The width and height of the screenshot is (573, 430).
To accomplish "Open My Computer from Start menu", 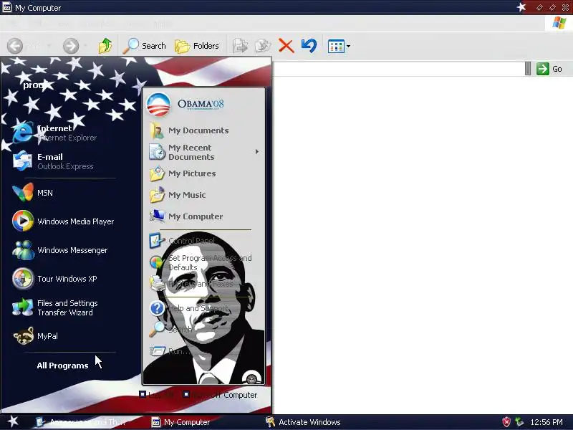I will pos(186,216).
